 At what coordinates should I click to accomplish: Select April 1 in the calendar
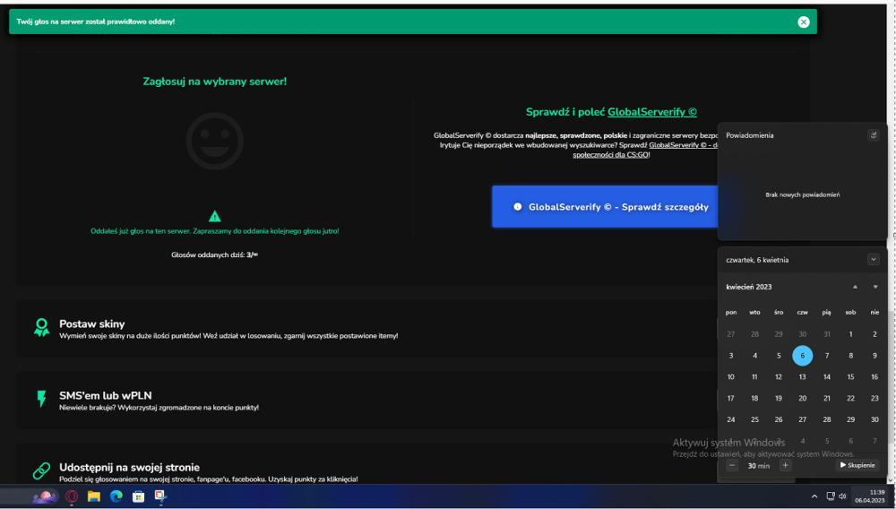tap(850, 334)
